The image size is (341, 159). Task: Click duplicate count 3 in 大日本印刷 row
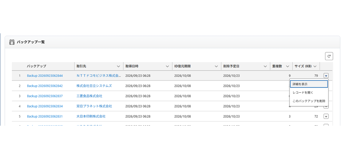[x=289, y=117]
